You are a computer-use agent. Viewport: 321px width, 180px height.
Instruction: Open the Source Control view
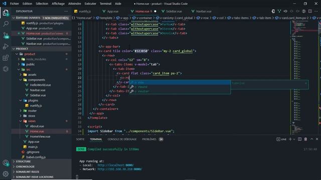pyautogui.click(x=6, y=35)
